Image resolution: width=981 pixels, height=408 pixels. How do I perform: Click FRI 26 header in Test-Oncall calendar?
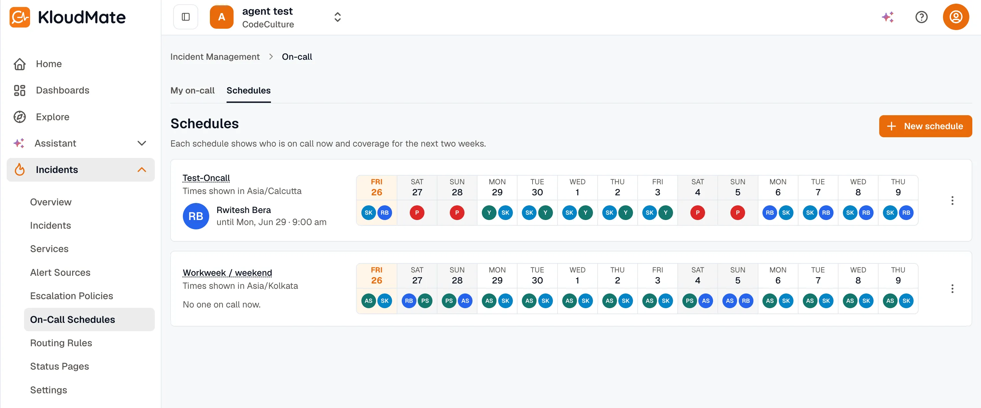(377, 187)
